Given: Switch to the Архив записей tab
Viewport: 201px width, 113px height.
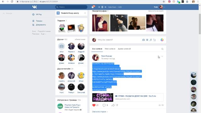Looking at the screenshot, I should point(124,49).
